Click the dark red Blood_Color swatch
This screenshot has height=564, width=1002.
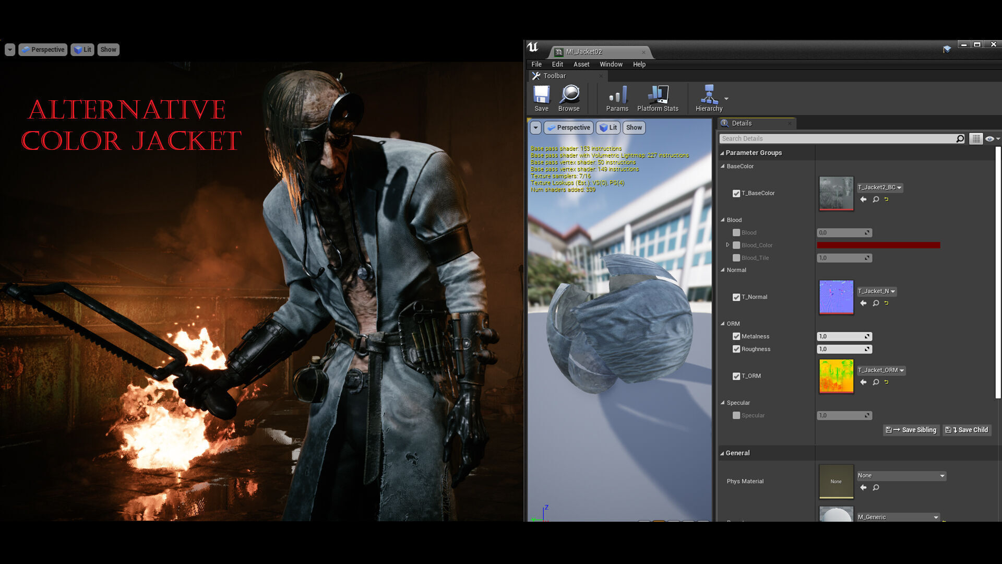pyautogui.click(x=878, y=245)
